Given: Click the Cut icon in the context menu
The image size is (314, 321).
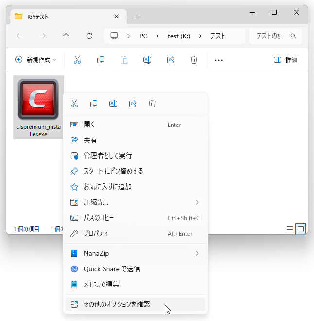Looking at the screenshot, I should [x=74, y=104].
